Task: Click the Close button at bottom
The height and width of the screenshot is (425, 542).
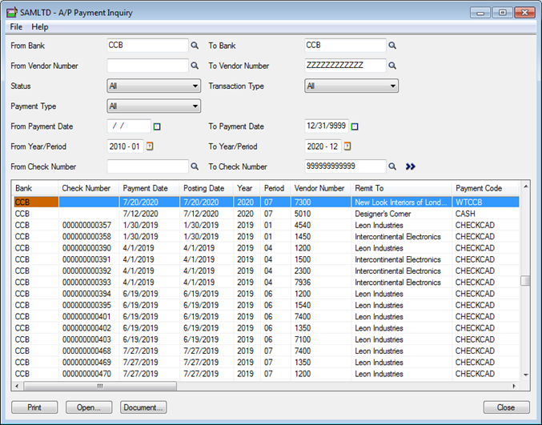Action: pyautogui.click(x=507, y=407)
